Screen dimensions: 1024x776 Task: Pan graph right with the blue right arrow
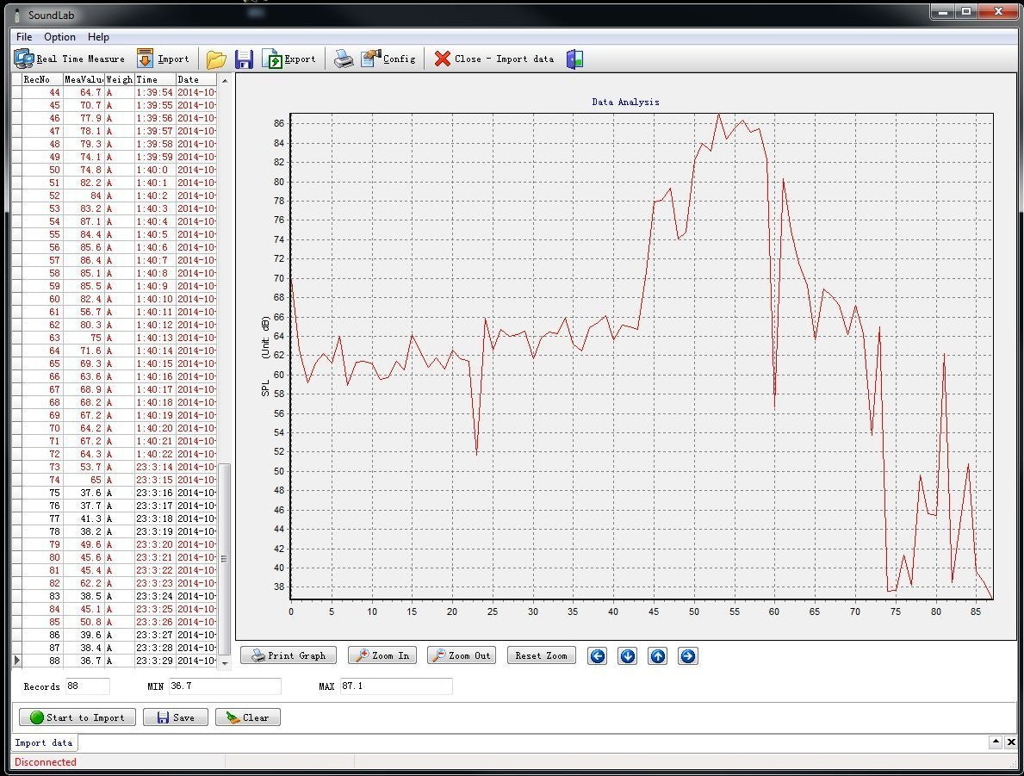[x=687, y=656]
